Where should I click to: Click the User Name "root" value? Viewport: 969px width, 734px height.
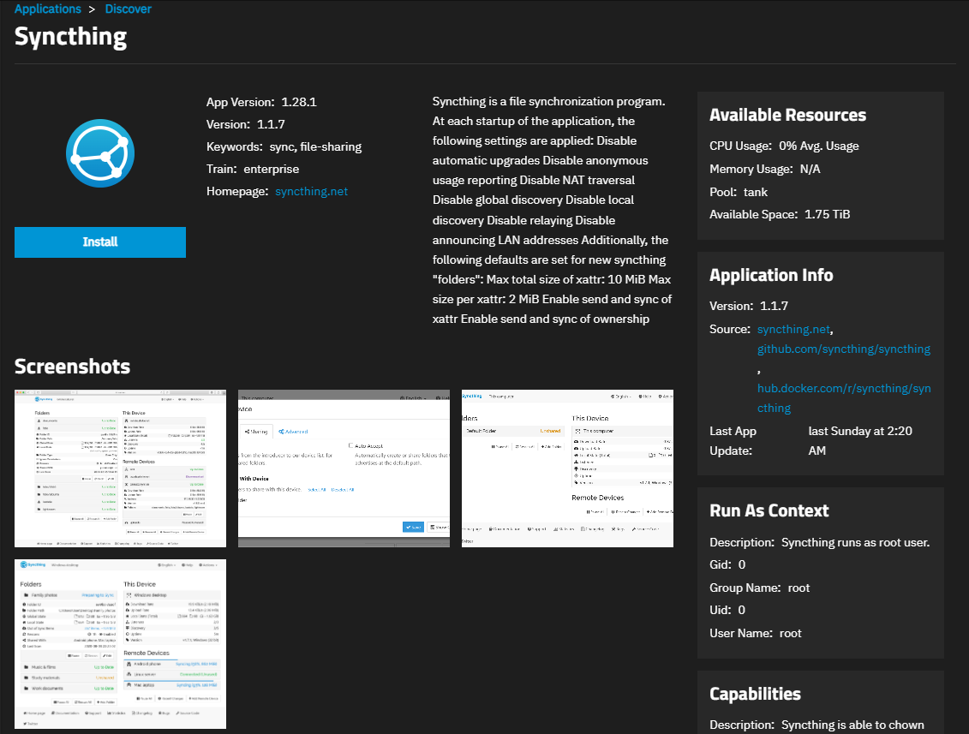click(791, 633)
